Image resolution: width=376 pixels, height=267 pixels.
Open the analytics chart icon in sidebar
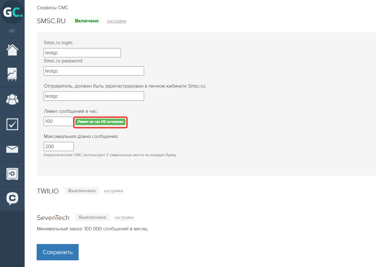[x=12, y=75]
